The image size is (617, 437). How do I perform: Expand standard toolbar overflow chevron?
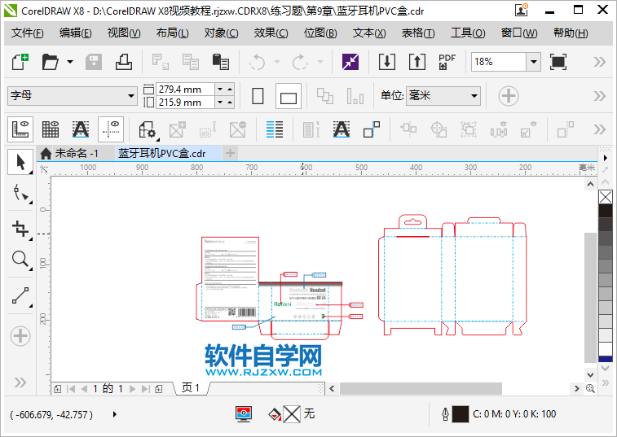tap(599, 62)
